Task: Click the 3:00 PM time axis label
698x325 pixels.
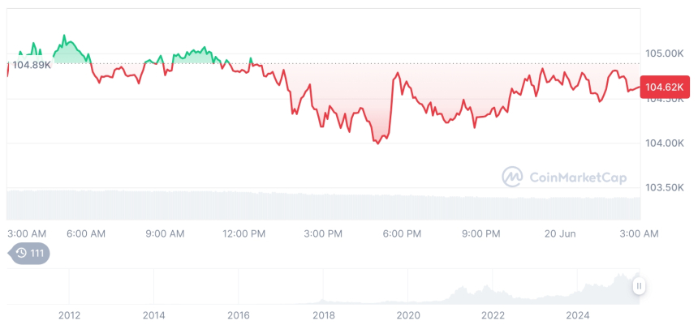Action: pyautogui.click(x=323, y=234)
